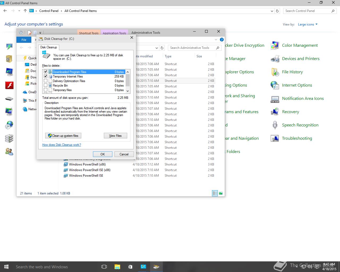Click the Color Management icon
The width and height of the screenshot is (340, 272).
[275, 45]
